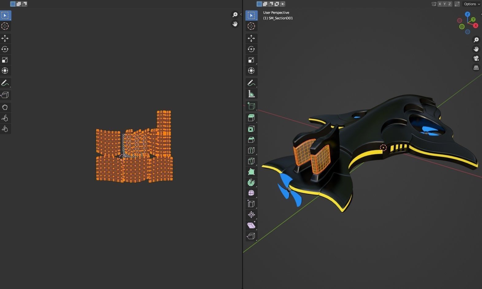482x289 pixels.
Task: Choose the Annotate tool in 3D viewport
Action: 251,83
